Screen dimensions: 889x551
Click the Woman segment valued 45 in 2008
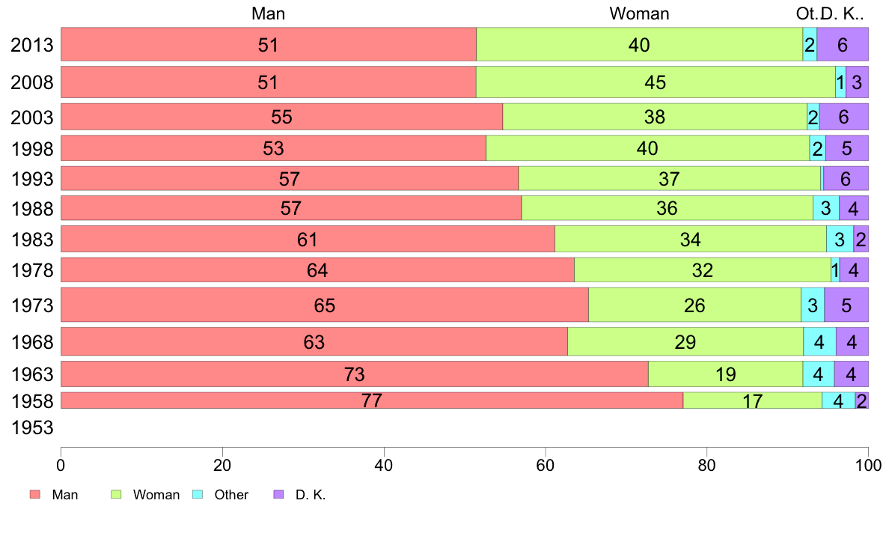point(655,82)
